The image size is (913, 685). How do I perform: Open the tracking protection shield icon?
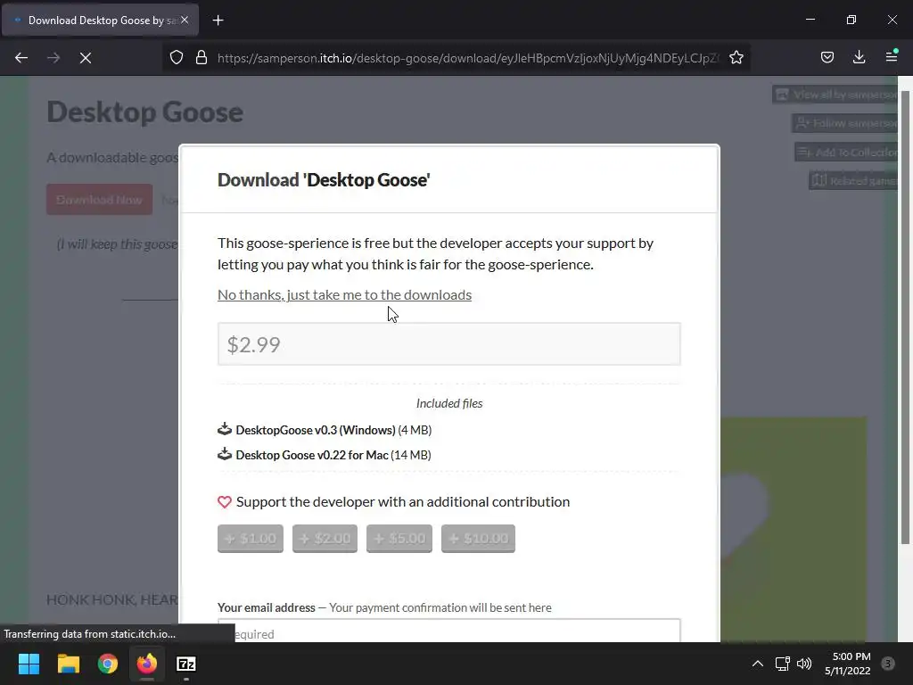[177, 58]
